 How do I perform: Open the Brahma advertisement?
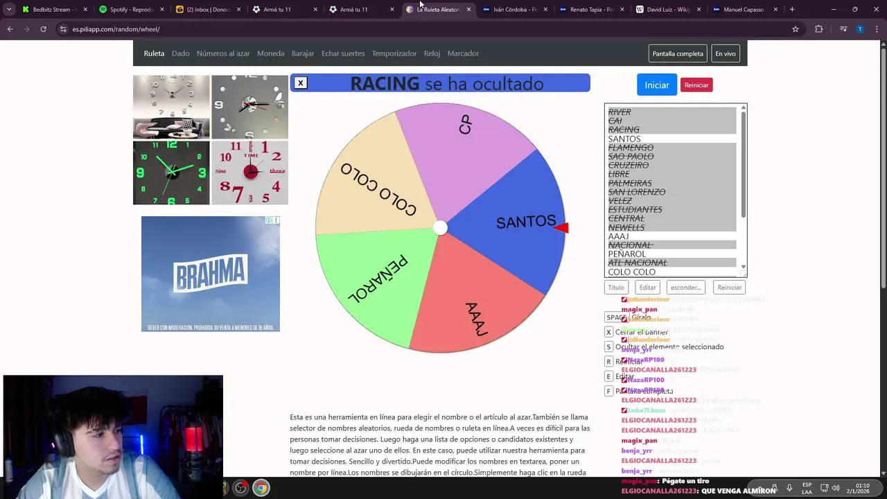[x=211, y=274]
